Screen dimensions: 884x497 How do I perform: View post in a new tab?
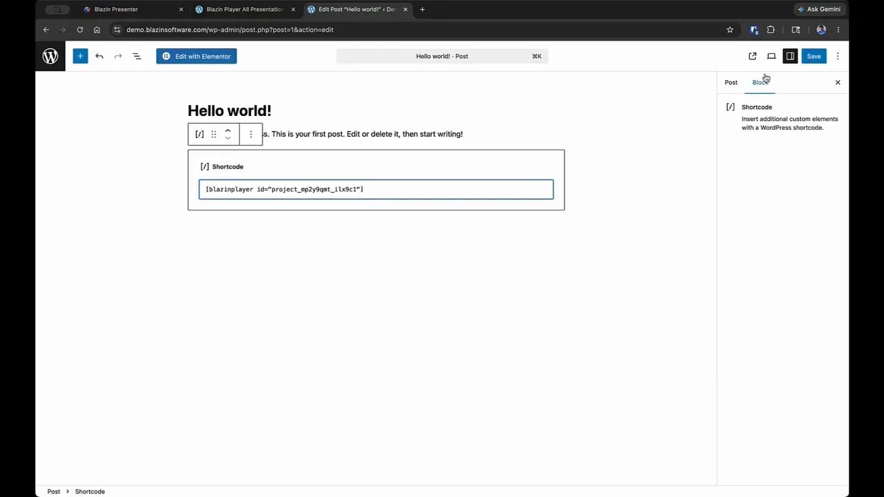pos(753,56)
